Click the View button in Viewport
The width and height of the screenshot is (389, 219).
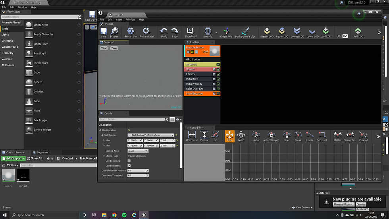point(104,48)
